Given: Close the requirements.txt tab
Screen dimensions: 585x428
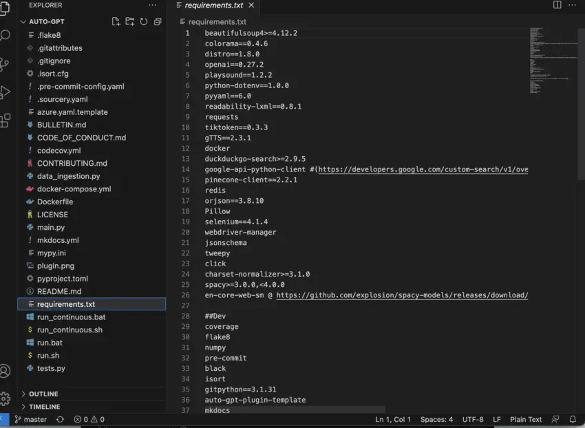Looking at the screenshot, I should tap(251, 6).
